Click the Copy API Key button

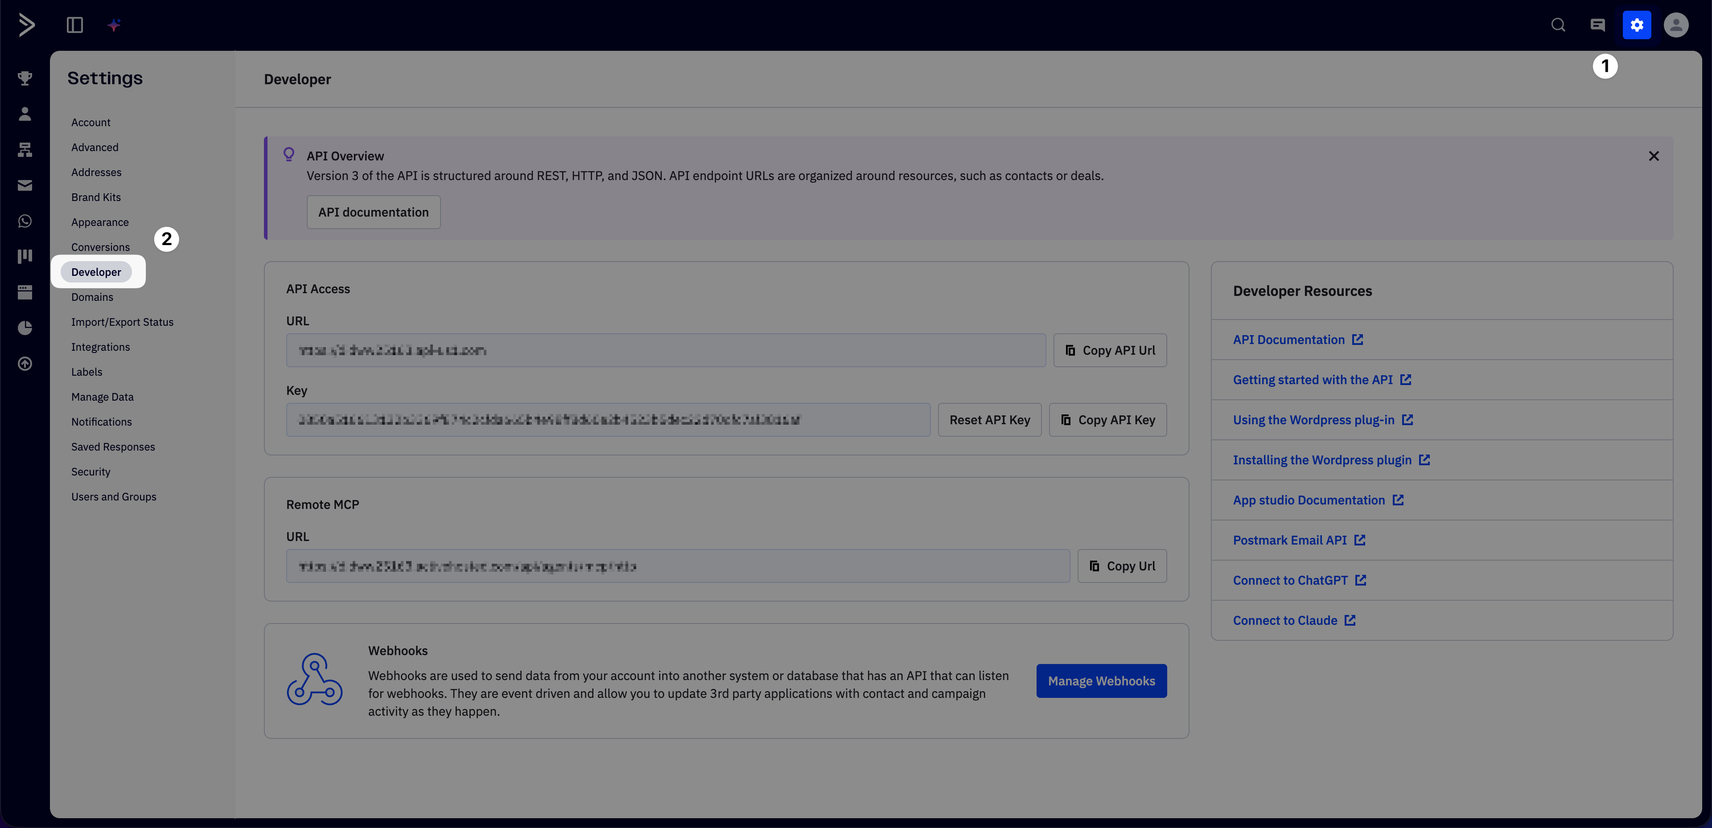tap(1107, 420)
